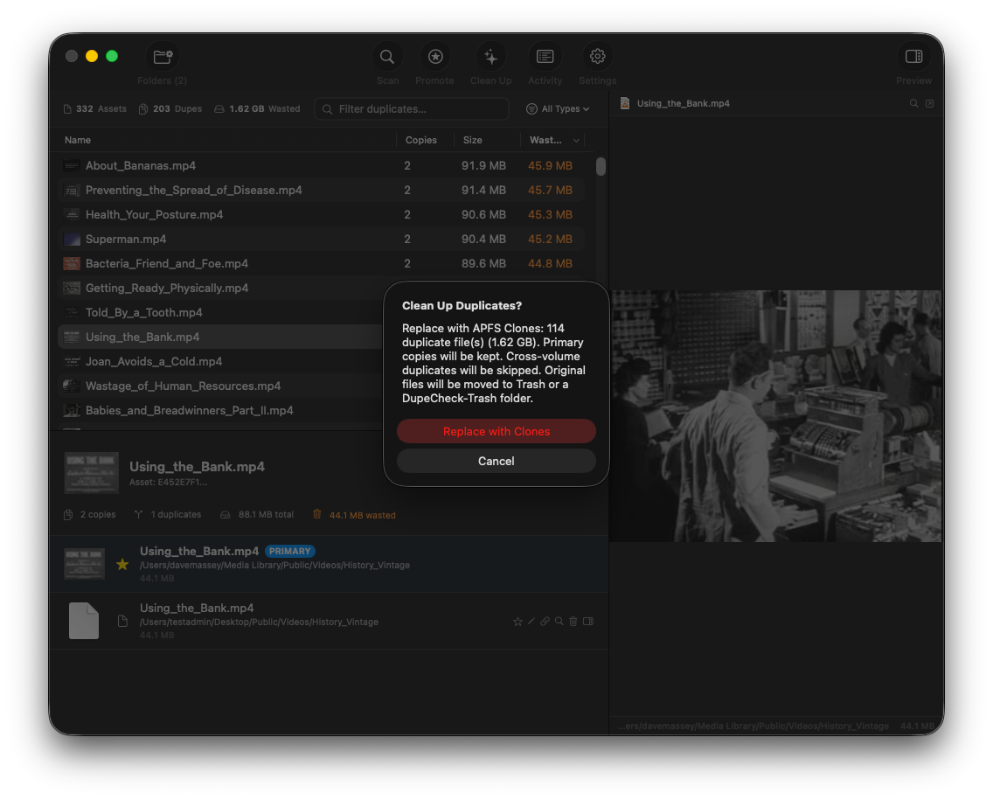The width and height of the screenshot is (993, 800).
Task: Select the Clean Up sparkle icon
Action: pyautogui.click(x=490, y=55)
